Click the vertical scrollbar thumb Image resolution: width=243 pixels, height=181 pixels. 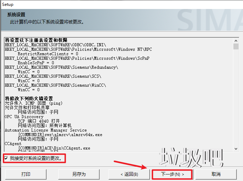click(236, 46)
